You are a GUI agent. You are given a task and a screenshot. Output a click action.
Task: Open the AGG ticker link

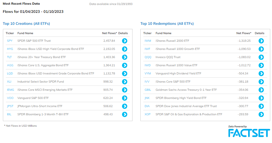10,65
